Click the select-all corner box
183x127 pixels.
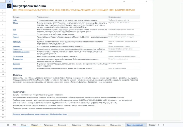3,2
